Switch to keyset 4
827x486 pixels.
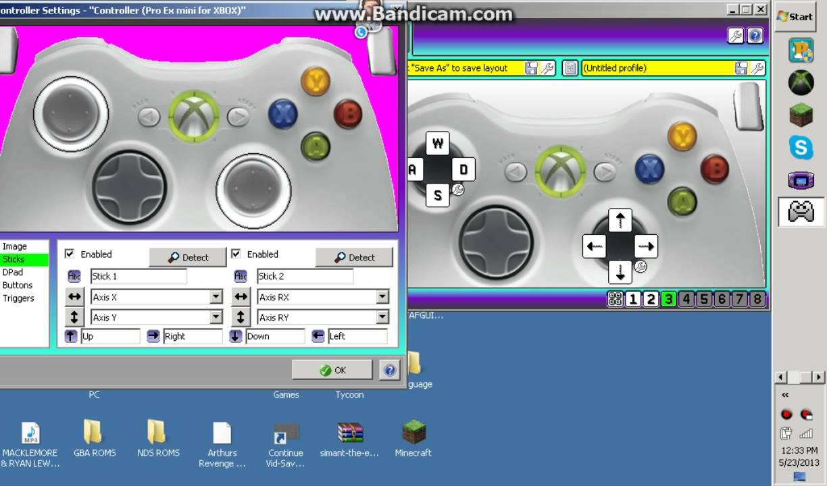tap(686, 299)
